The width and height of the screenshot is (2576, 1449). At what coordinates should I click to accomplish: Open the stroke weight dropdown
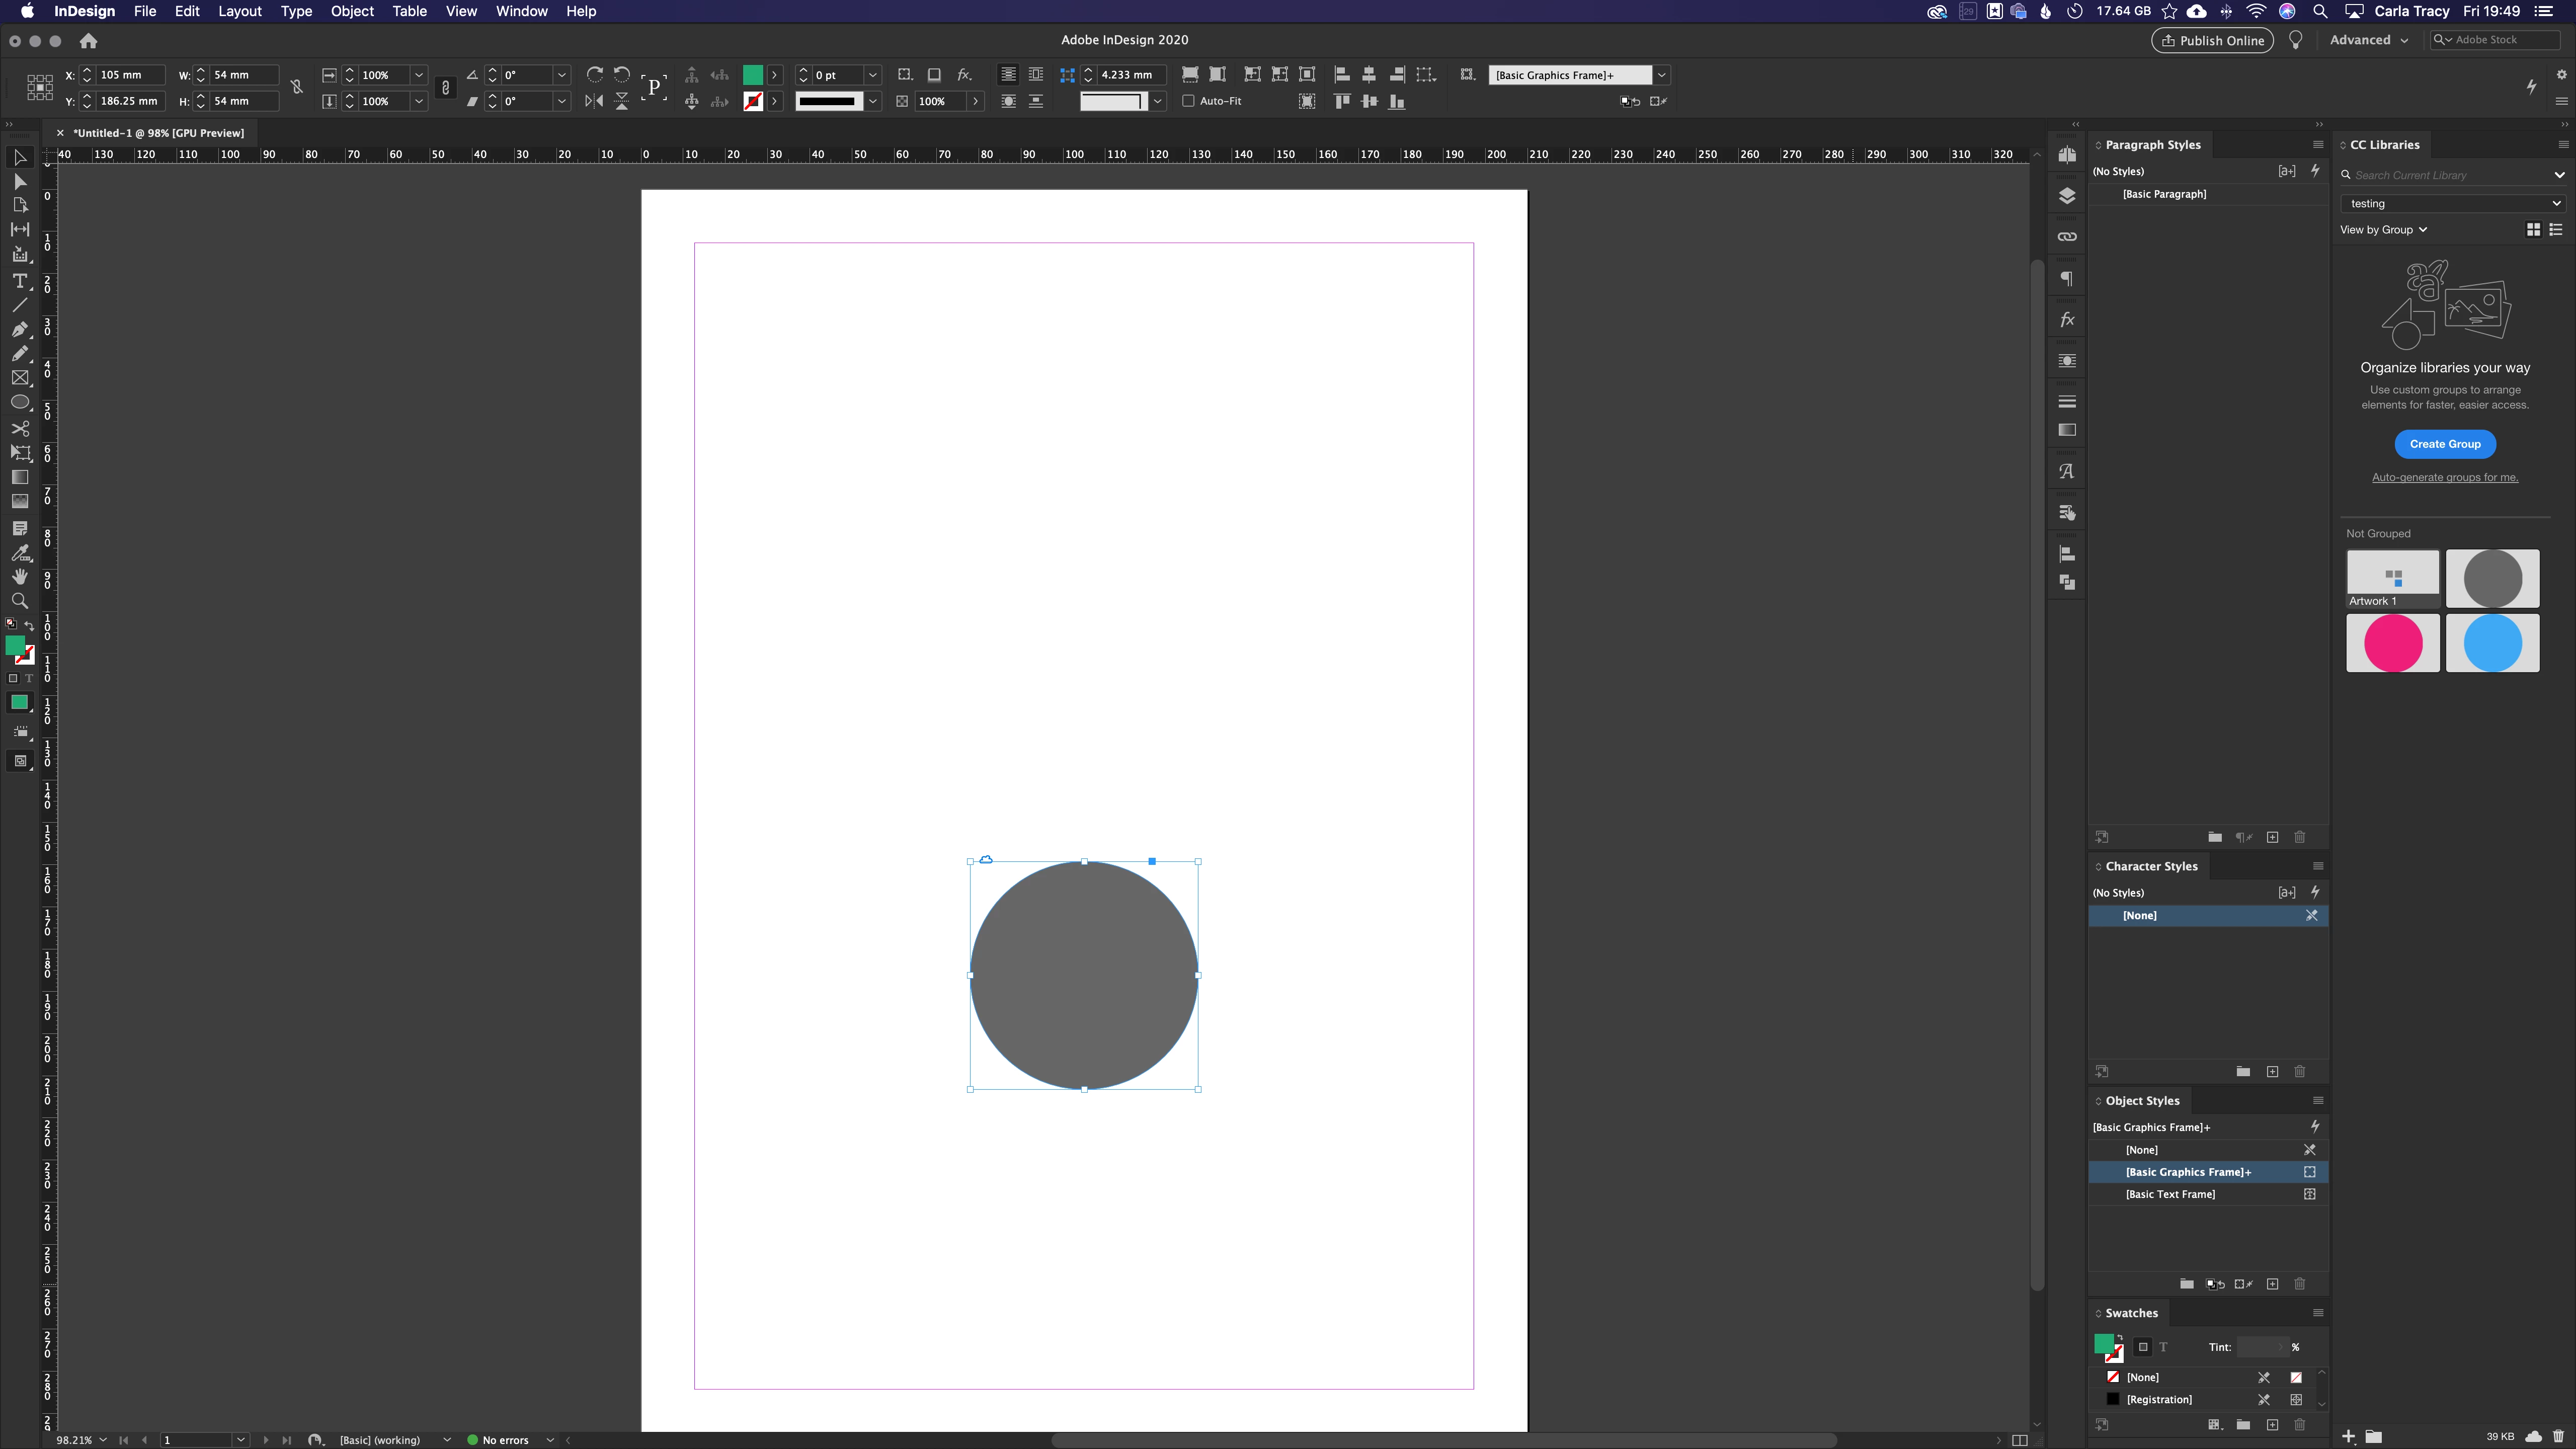[x=872, y=75]
